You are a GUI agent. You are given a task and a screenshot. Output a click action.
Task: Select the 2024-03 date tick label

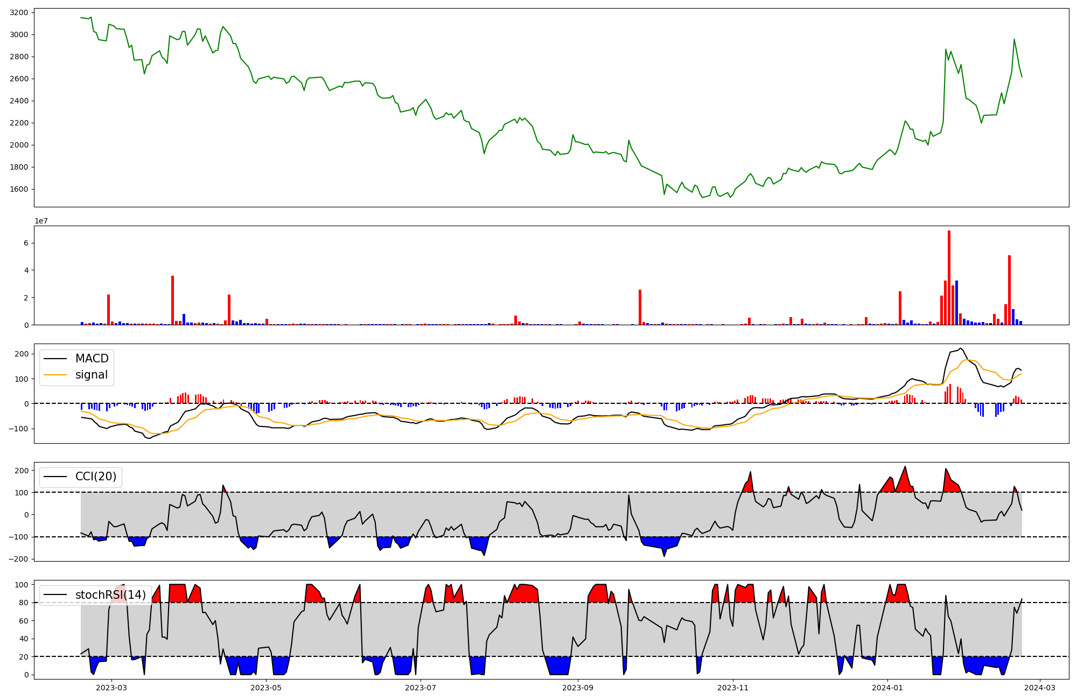point(1039,688)
